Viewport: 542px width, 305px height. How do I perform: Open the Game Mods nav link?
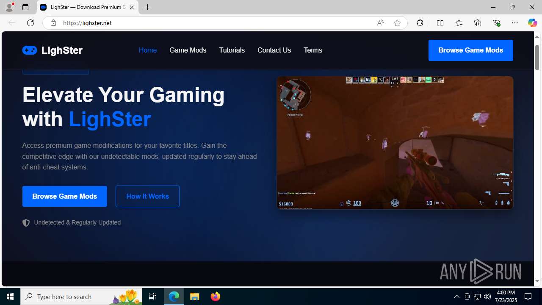coord(188,50)
